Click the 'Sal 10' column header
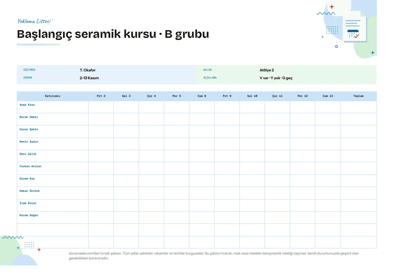 tap(252, 96)
